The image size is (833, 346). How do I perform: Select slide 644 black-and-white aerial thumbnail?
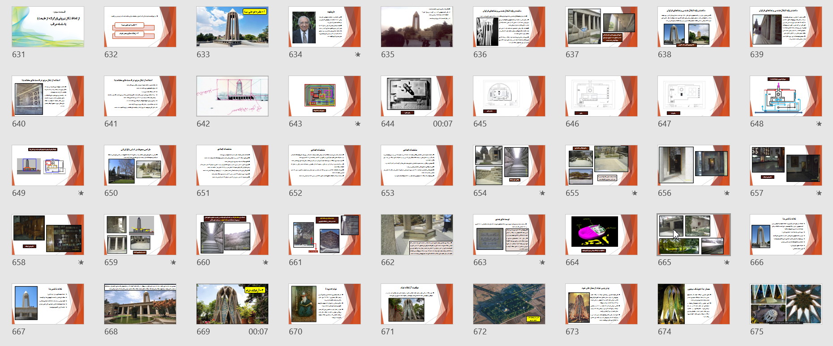point(417,96)
